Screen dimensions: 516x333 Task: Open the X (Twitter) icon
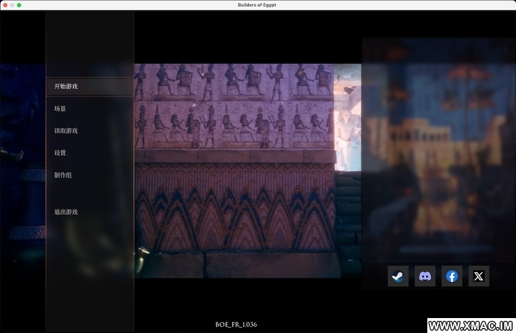478,276
